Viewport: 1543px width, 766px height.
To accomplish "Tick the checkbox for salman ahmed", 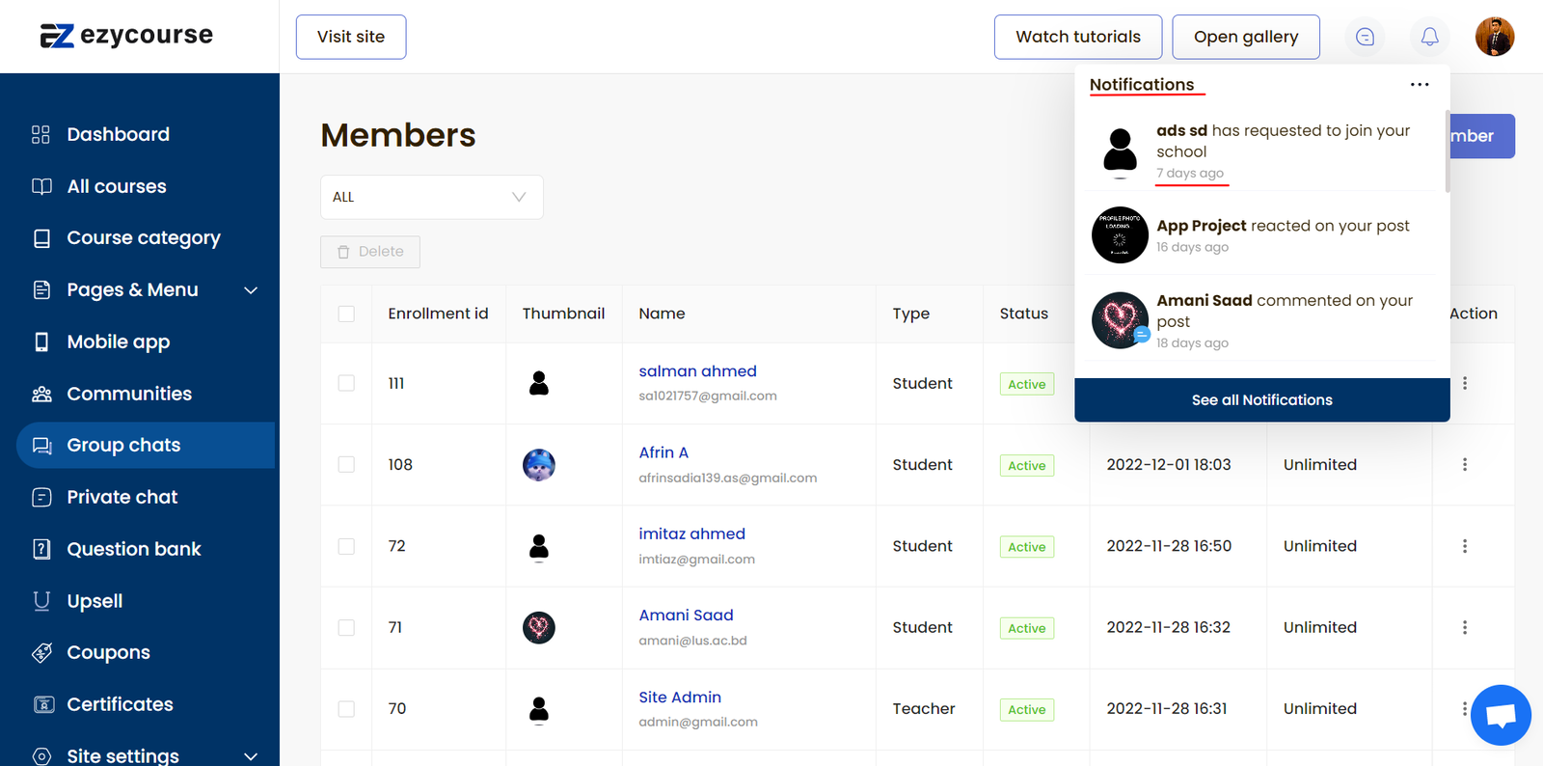I will pyautogui.click(x=346, y=383).
